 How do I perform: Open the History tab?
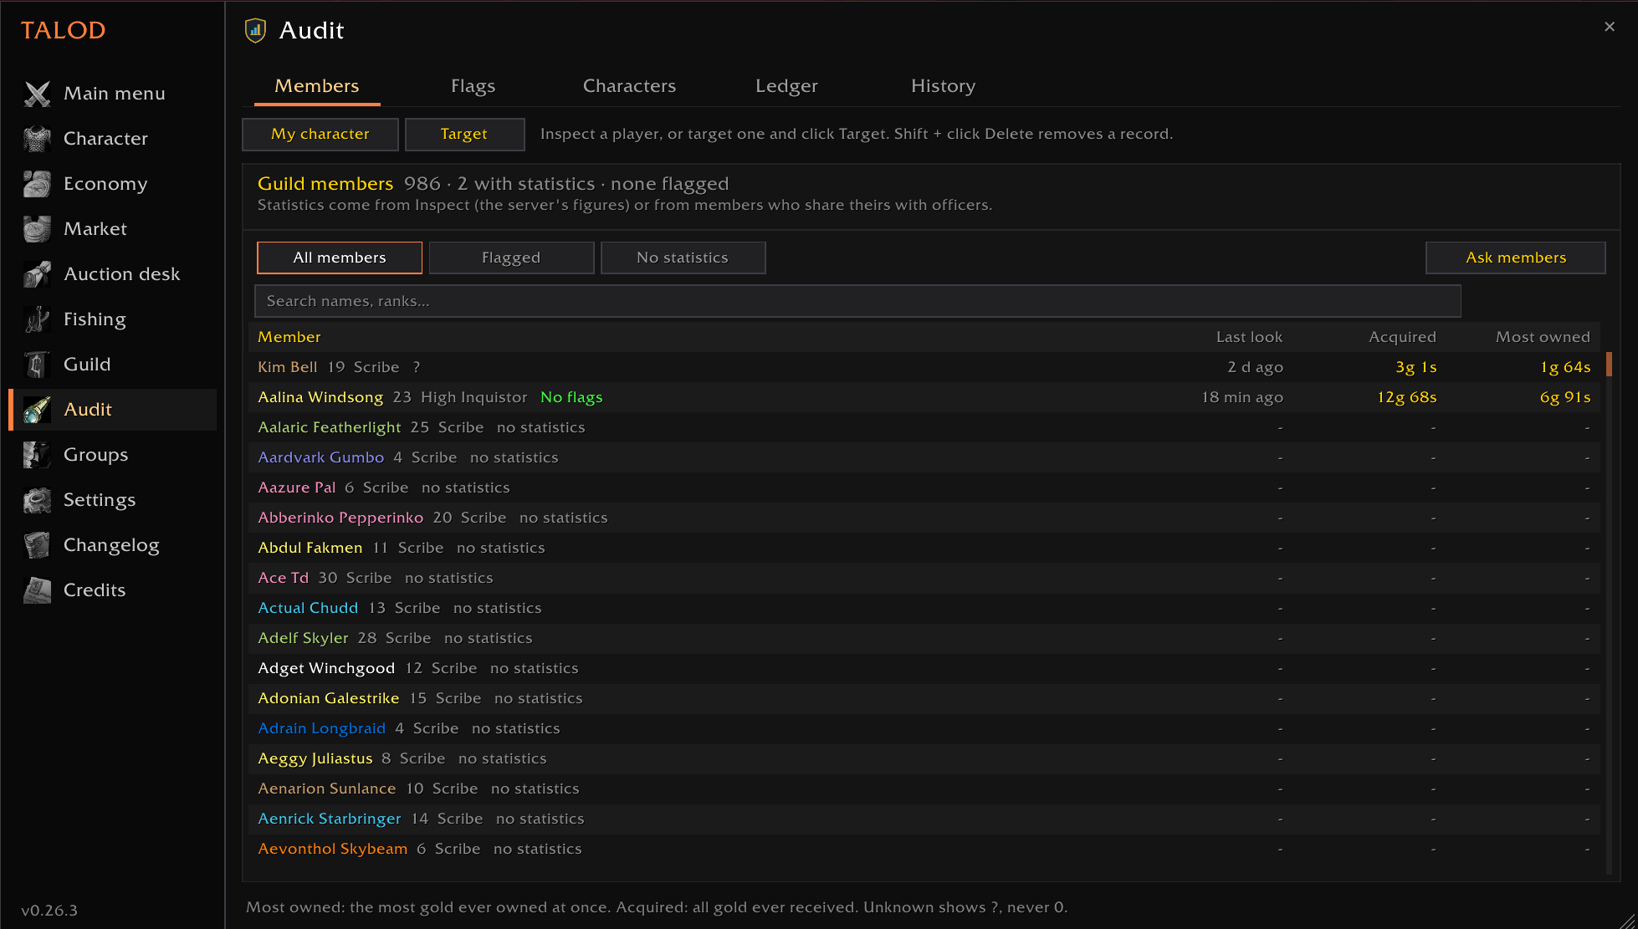click(943, 86)
